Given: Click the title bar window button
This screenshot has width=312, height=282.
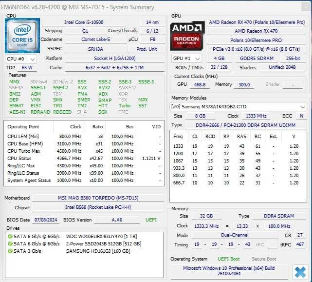Looking at the screenshot, I should coord(306,7).
